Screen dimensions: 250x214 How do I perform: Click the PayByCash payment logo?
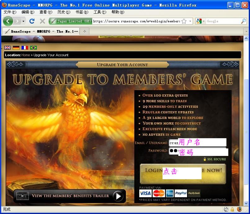194,194
